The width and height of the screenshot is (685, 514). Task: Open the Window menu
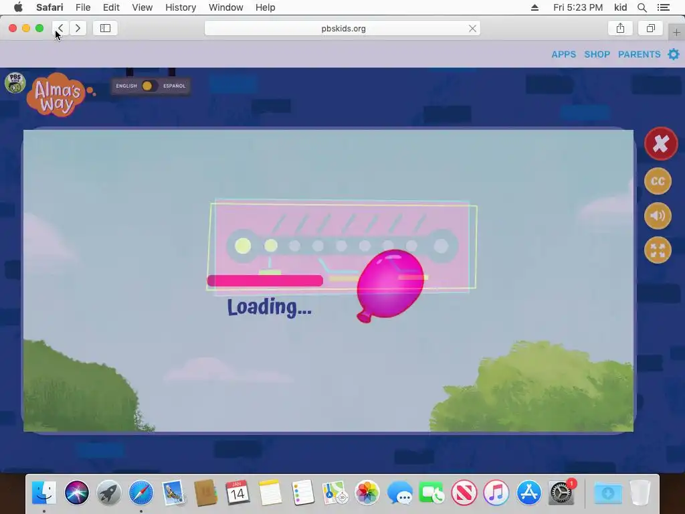[x=225, y=7]
